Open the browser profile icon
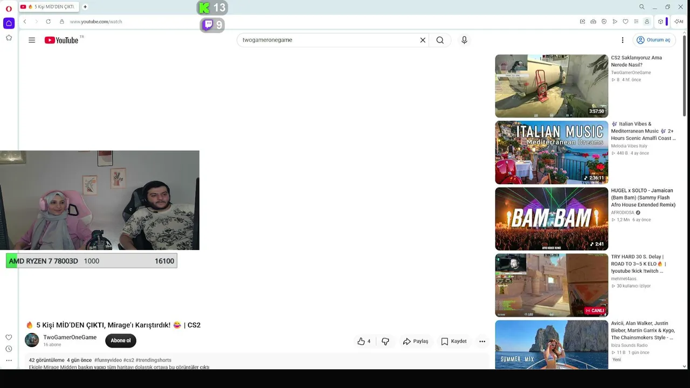Image resolution: width=690 pixels, height=388 pixels. 647,22
